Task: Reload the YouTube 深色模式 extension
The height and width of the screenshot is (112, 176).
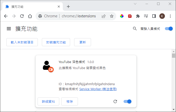Action: click(x=115, y=101)
